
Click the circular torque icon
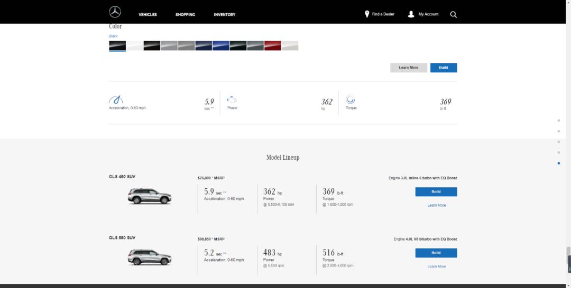(x=350, y=99)
